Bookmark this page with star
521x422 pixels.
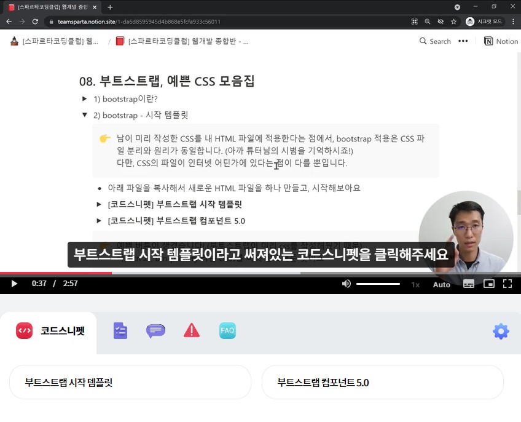click(x=453, y=22)
